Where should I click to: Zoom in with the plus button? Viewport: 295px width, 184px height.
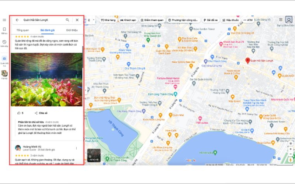[x=291, y=149]
